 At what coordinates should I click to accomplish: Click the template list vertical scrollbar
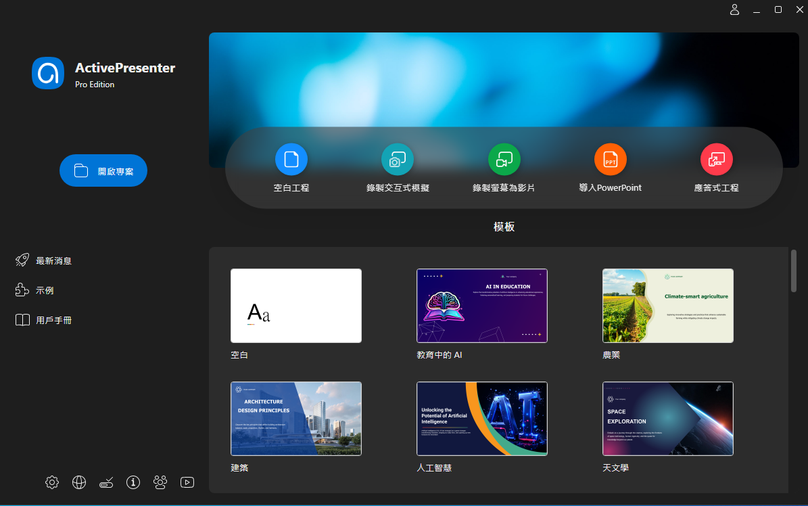tap(794, 271)
